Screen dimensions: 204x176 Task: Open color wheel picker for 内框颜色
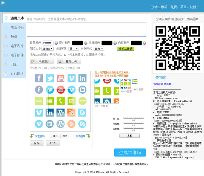coord(144,43)
